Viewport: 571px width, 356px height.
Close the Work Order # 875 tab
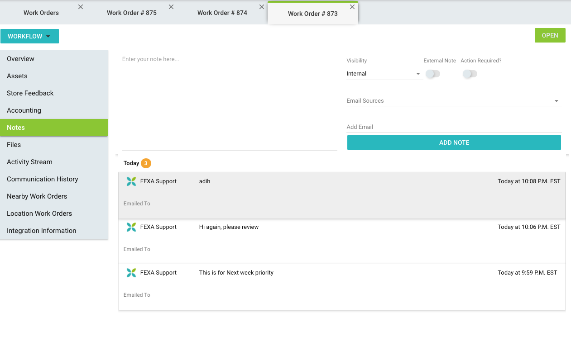click(171, 7)
